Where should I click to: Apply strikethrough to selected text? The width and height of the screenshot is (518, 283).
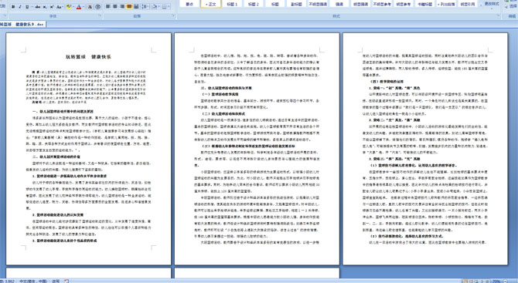click(x=38, y=7)
